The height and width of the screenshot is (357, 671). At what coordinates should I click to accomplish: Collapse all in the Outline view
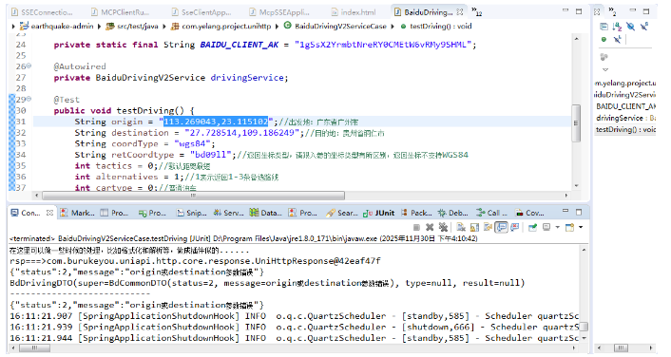pos(604,27)
